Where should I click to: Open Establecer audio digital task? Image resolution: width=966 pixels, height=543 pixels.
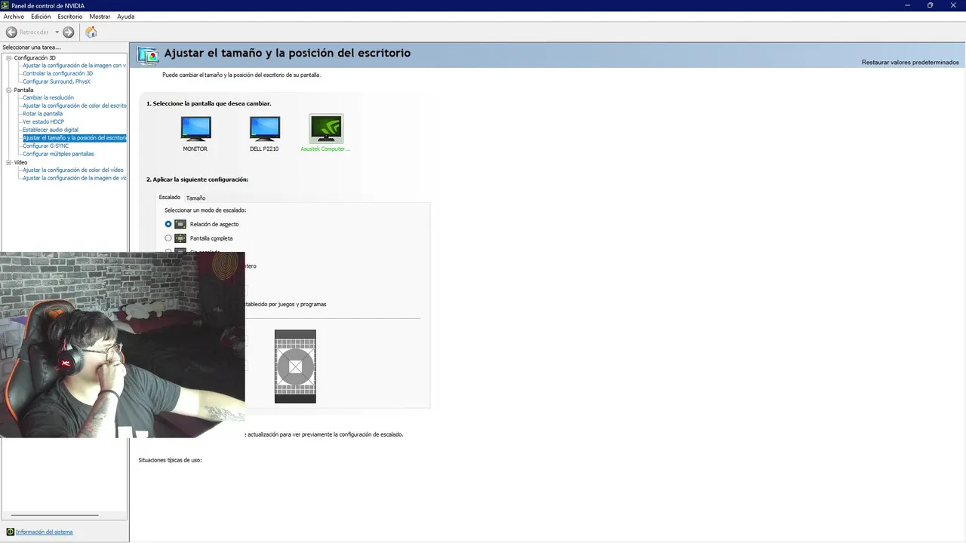[x=51, y=130]
